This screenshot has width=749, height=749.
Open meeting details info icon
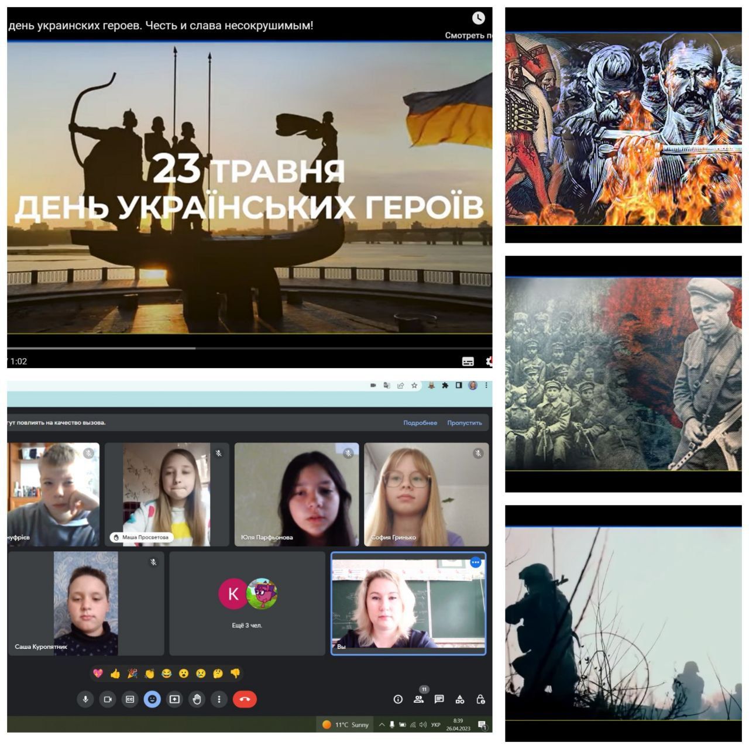(x=398, y=699)
